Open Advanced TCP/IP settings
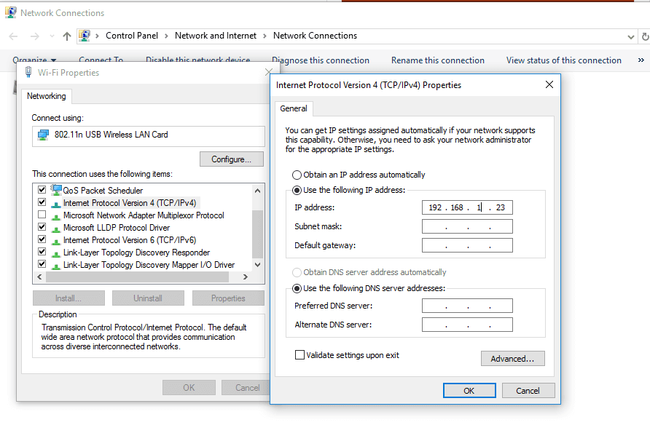Viewport: 650px width, 433px height. tap(512, 358)
